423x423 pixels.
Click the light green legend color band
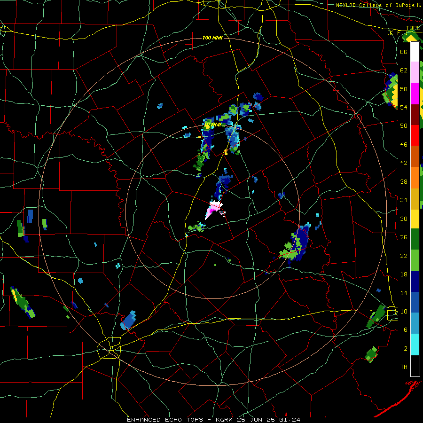tap(415, 260)
